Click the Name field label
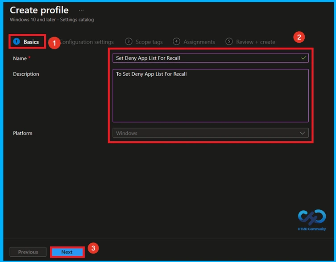The width and height of the screenshot is (336, 262). click(x=20, y=58)
